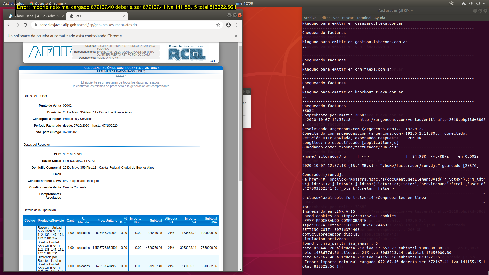Screen dimensions: 489x275
Task: Reload the RCEL page
Action: pos(25,25)
